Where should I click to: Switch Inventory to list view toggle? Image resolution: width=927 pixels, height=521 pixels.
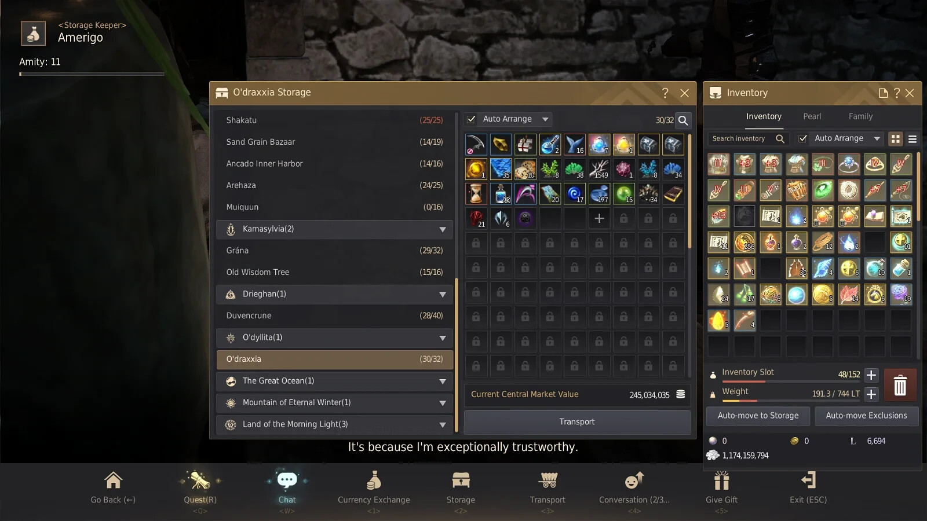(913, 138)
